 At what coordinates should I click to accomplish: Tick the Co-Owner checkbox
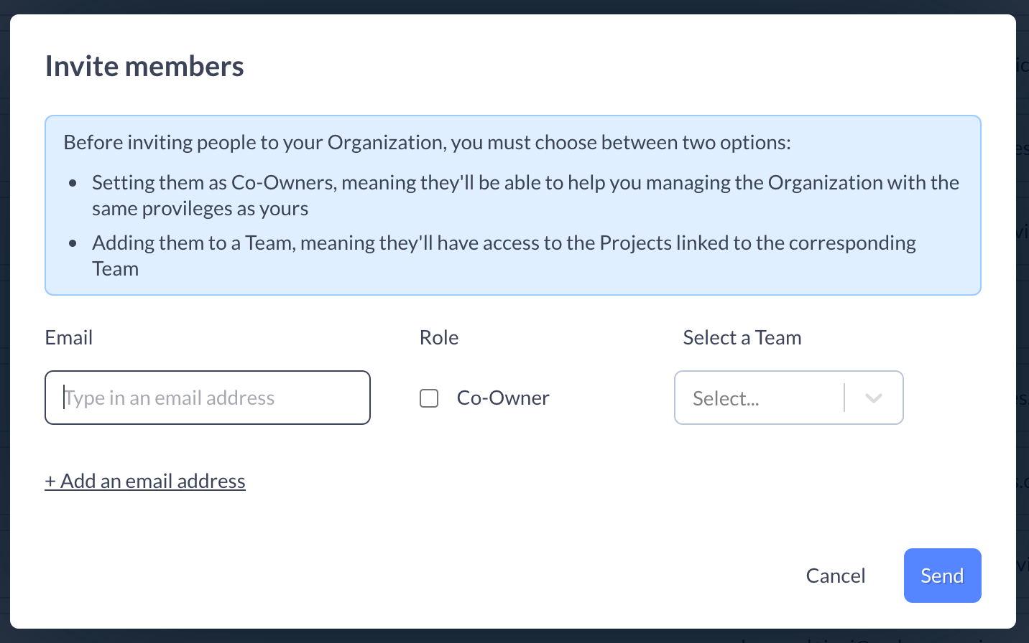click(x=429, y=398)
